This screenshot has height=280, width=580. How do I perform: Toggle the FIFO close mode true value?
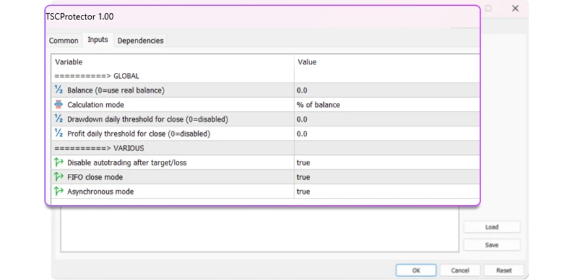[304, 177]
